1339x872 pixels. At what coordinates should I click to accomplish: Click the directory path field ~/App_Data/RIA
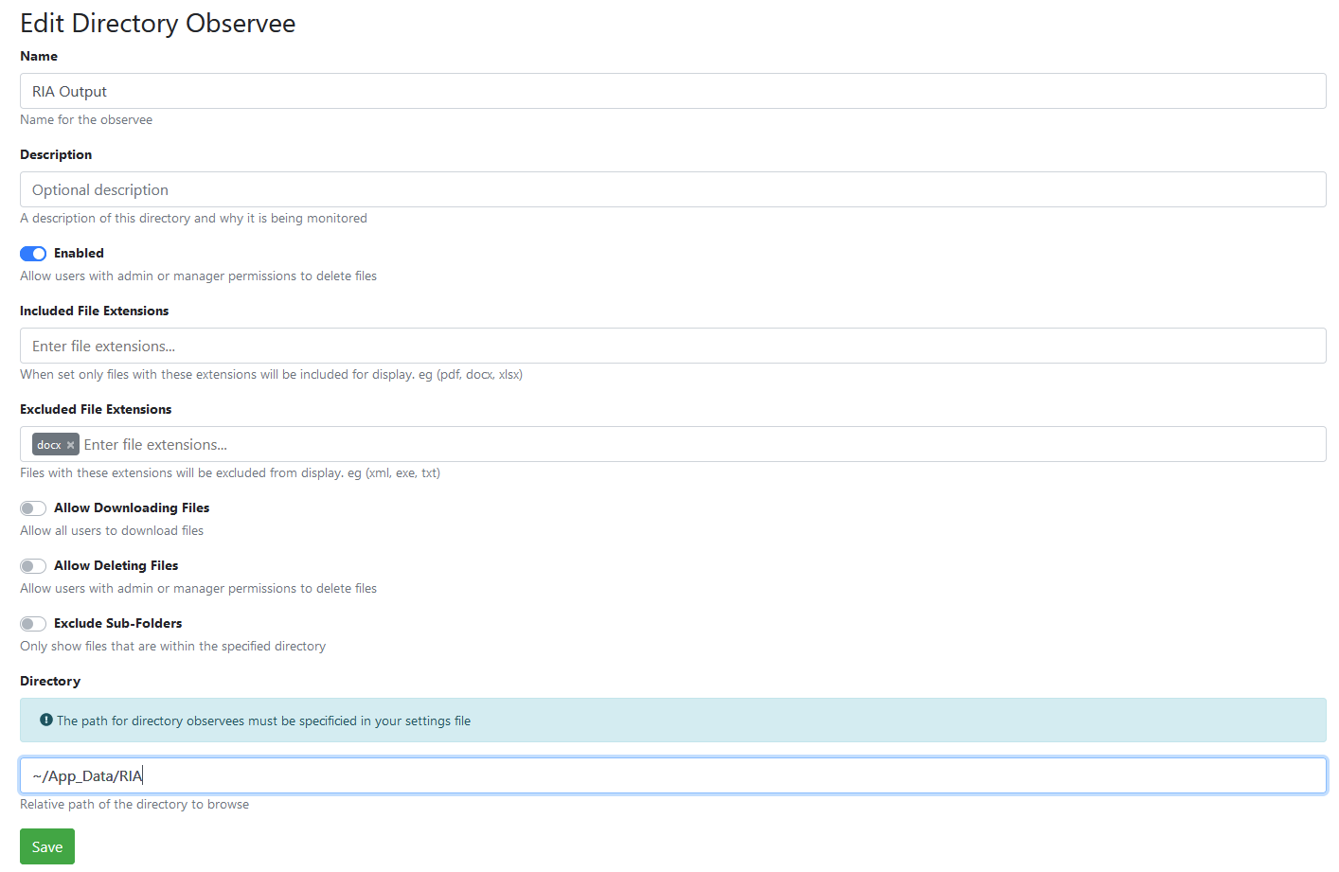pyautogui.click(x=672, y=776)
